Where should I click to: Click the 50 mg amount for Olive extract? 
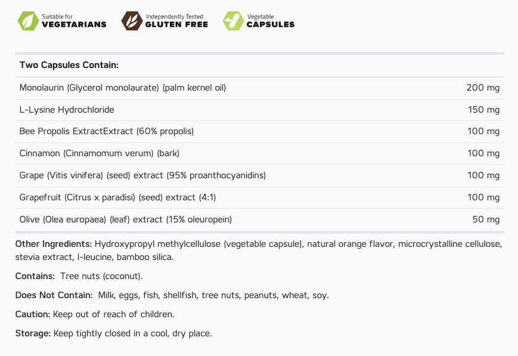click(x=486, y=219)
